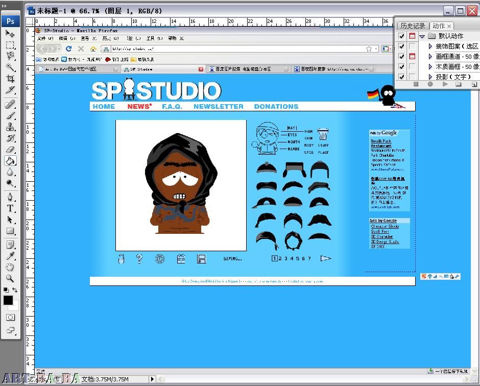
Task: Select the Lasso tool
Action: point(10,56)
